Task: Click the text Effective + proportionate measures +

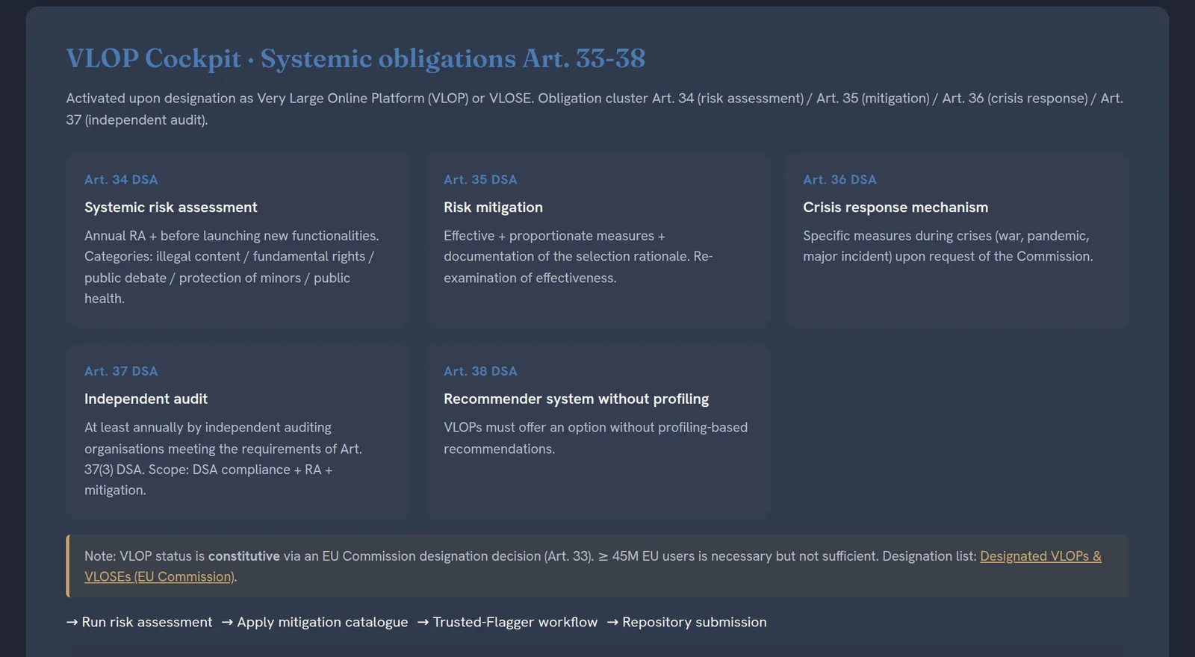Action: click(x=554, y=236)
